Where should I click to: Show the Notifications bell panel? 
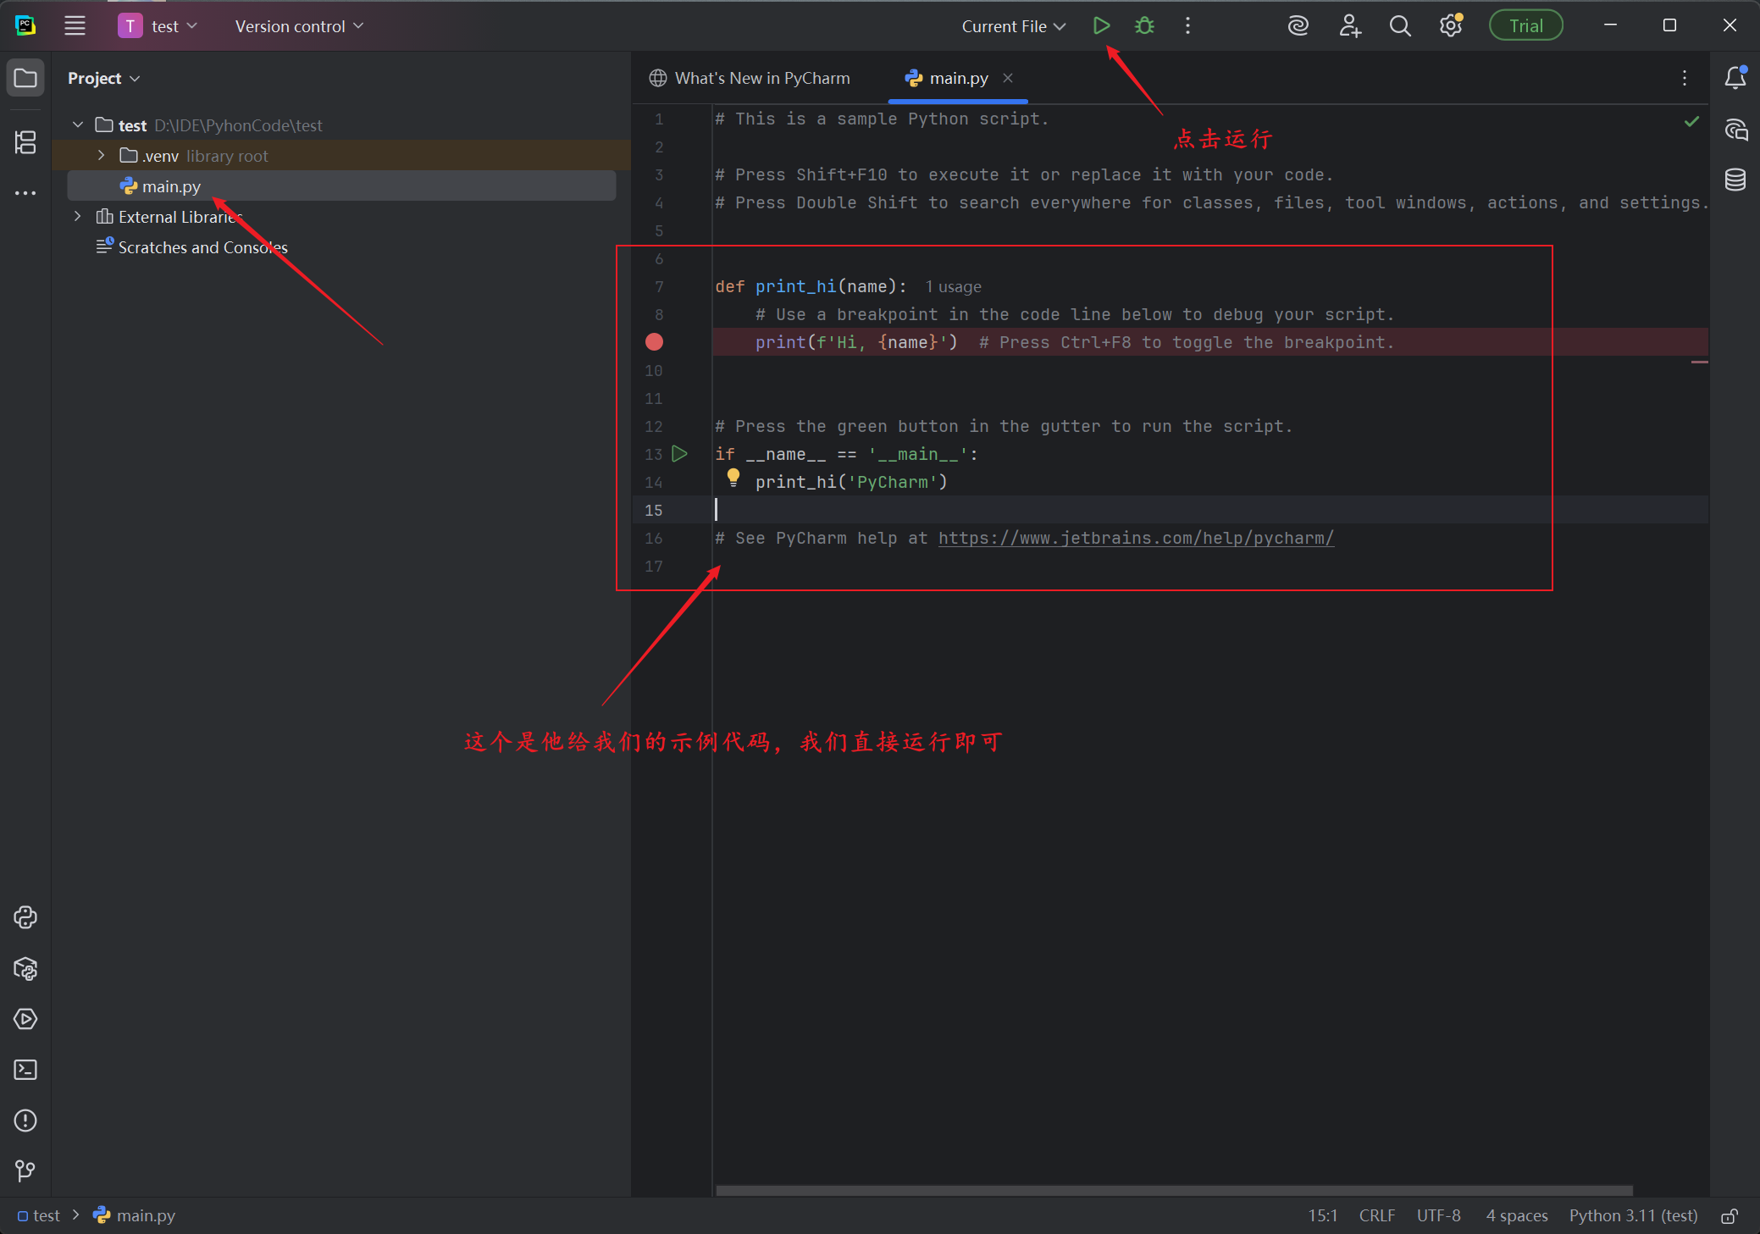[1735, 78]
